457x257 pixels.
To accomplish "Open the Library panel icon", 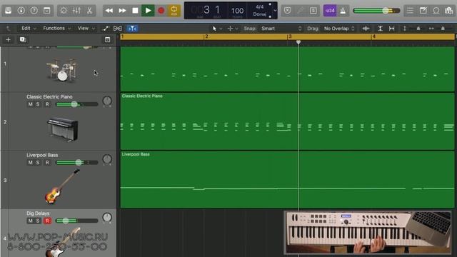I will 8,11.
